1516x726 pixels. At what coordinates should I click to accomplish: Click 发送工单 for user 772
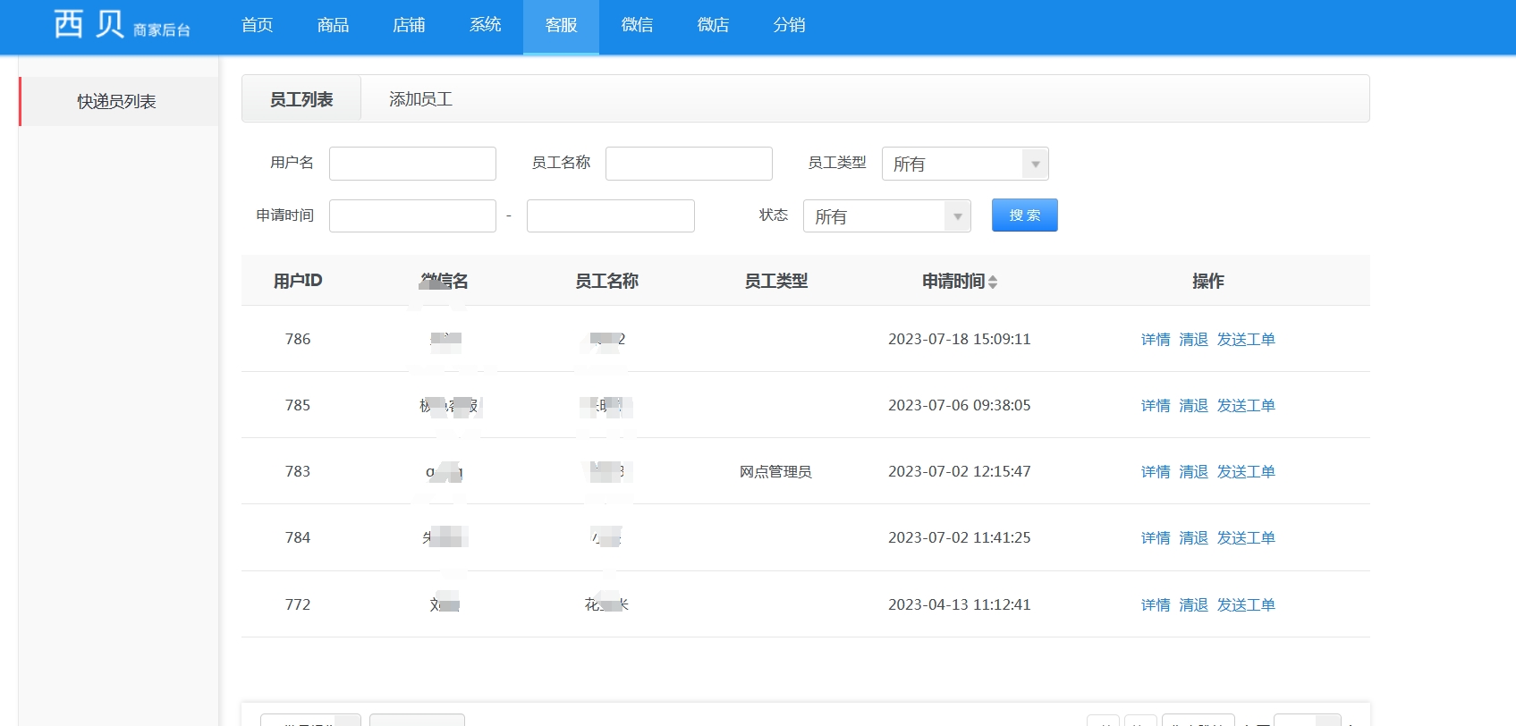click(x=1246, y=604)
